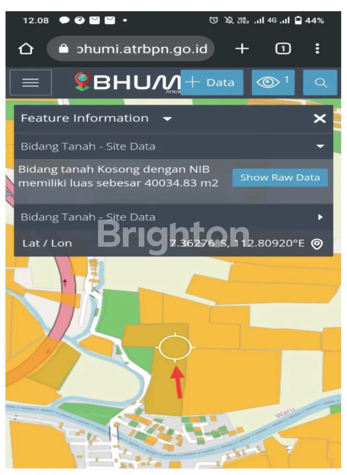The height and width of the screenshot is (475, 347).
Task: Tap the padlock icon in address bar
Action: (63, 48)
